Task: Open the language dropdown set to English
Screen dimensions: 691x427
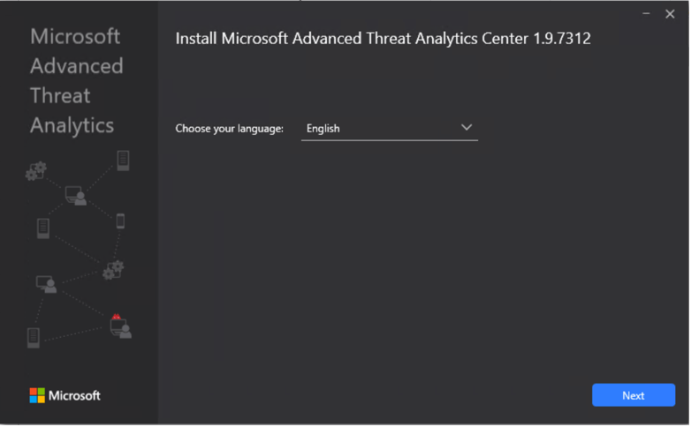Action: (x=389, y=129)
